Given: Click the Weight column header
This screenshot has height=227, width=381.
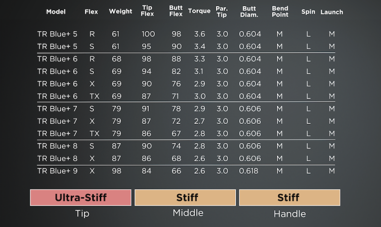Looking at the screenshot, I should [x=121, y=11].
